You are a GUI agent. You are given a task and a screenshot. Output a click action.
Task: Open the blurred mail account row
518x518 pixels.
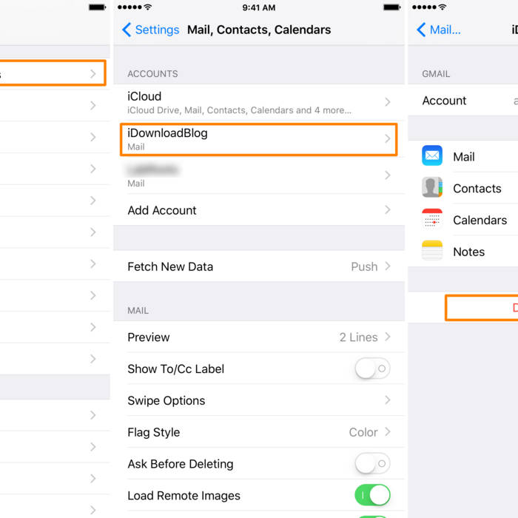[259, 175]
